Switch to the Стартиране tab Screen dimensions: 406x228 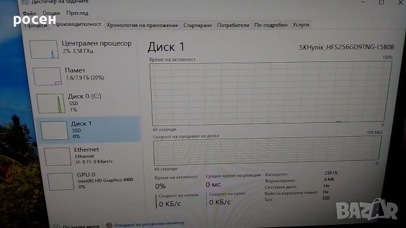click(197, 25)
